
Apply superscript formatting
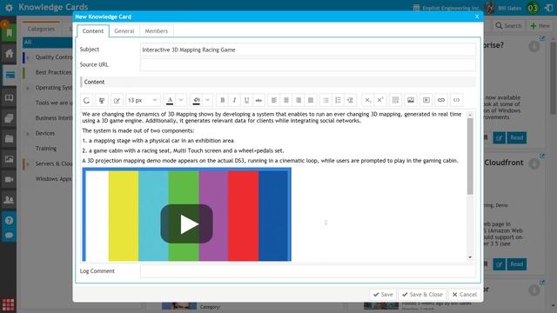(380, 101)
